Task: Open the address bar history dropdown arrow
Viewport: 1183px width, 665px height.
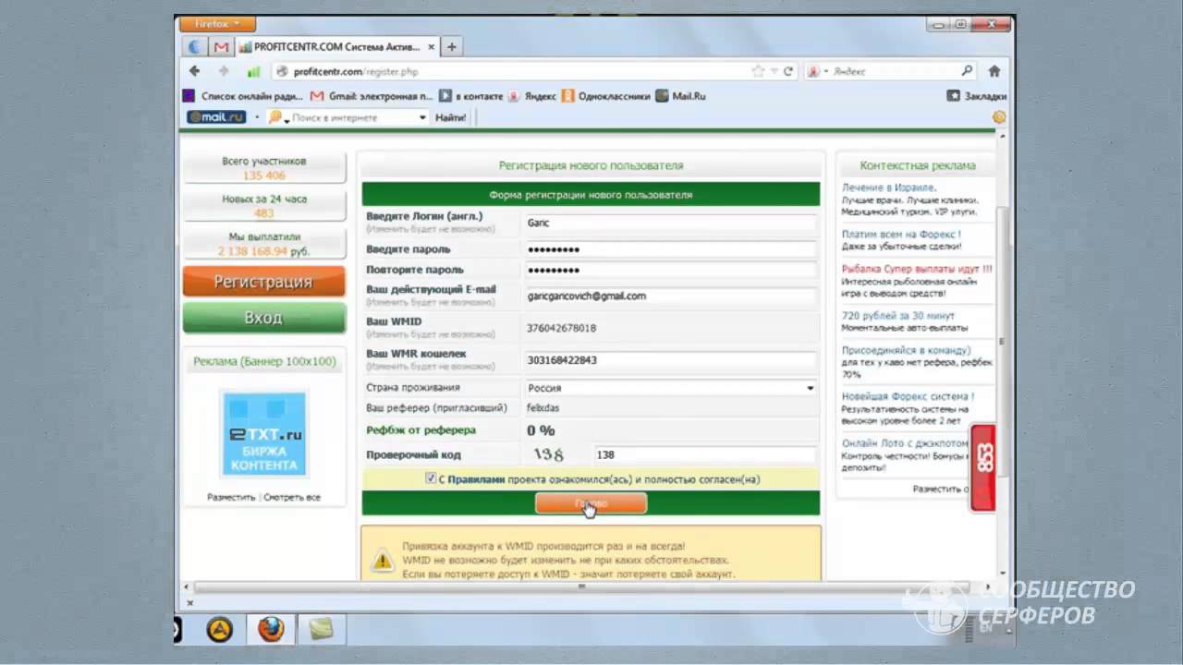Action: (x=774, y=71)
